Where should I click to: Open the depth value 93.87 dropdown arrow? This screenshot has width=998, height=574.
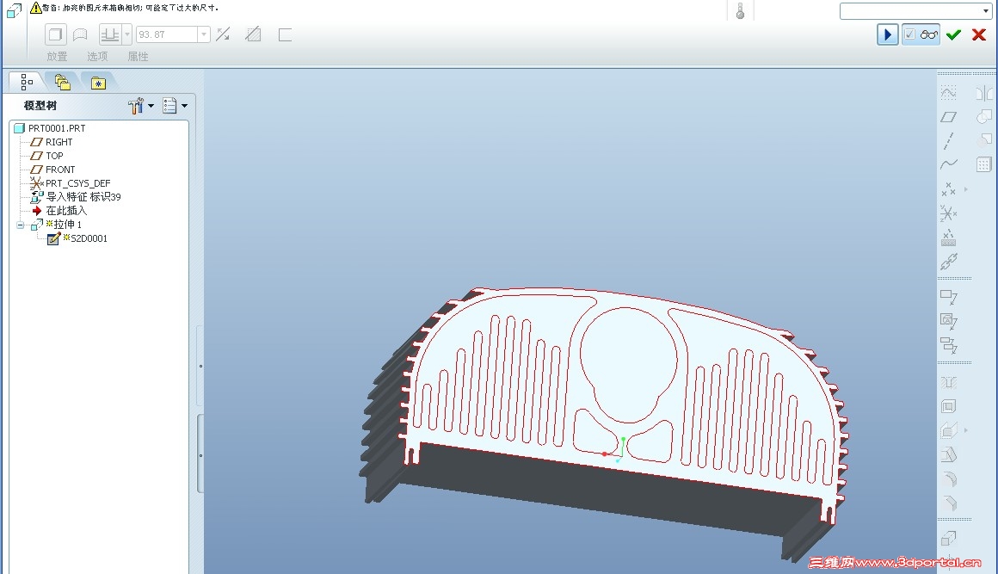tap(204, 34)
